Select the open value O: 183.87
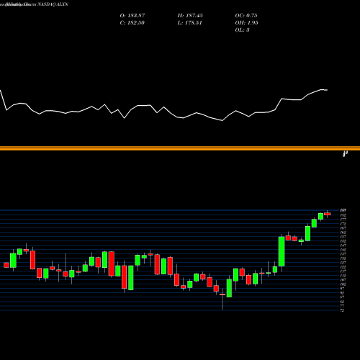Viewport: 360px width, 360px height. (132, 16)
